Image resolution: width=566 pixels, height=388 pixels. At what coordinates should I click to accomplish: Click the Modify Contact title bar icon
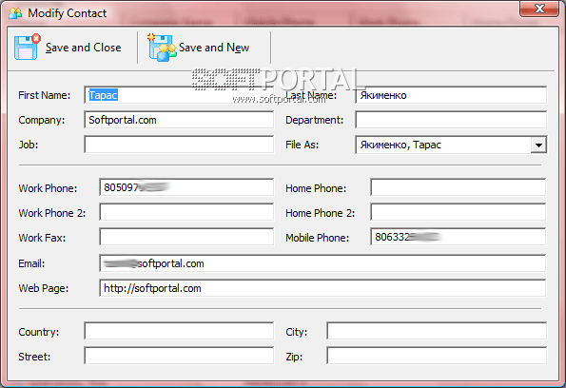coord(15,13)
